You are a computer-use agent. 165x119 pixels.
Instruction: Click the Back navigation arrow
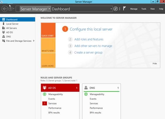[4, 9]
